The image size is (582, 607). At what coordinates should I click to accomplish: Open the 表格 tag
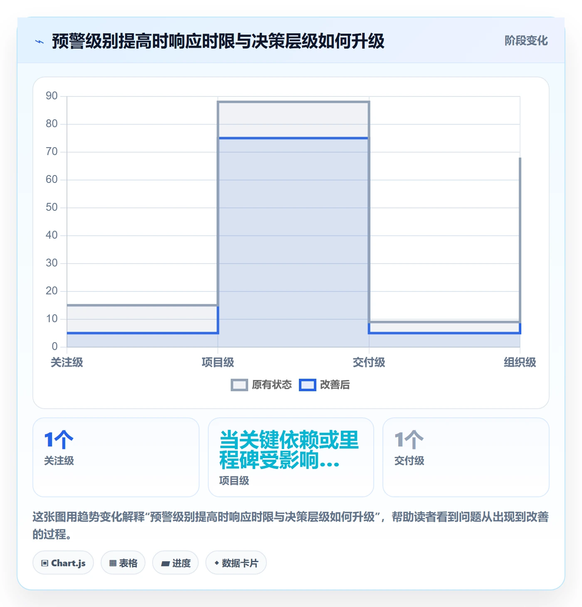123,563
